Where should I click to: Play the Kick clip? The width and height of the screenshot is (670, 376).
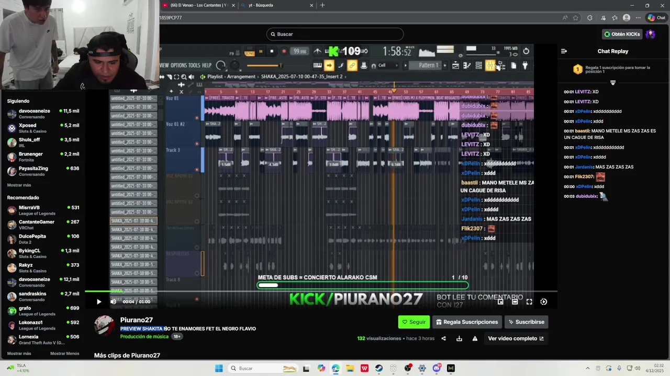(99, 301)
